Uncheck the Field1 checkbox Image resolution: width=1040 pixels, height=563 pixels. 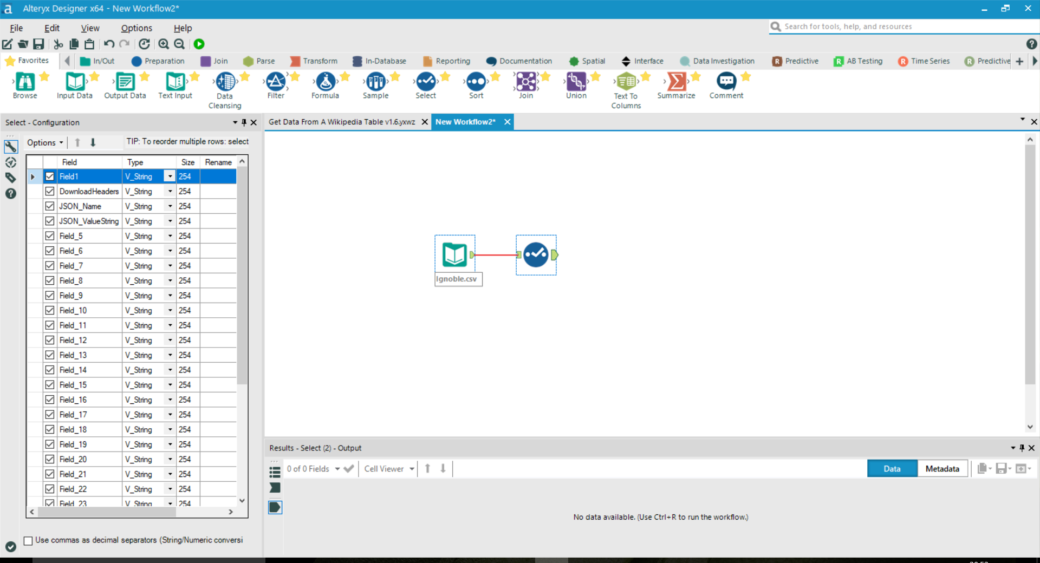[x=50, y=176]
